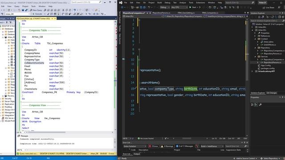Click 'companyType' parameter in code
This screenshot has width=285, height=160.
click(x=164, y=89)
